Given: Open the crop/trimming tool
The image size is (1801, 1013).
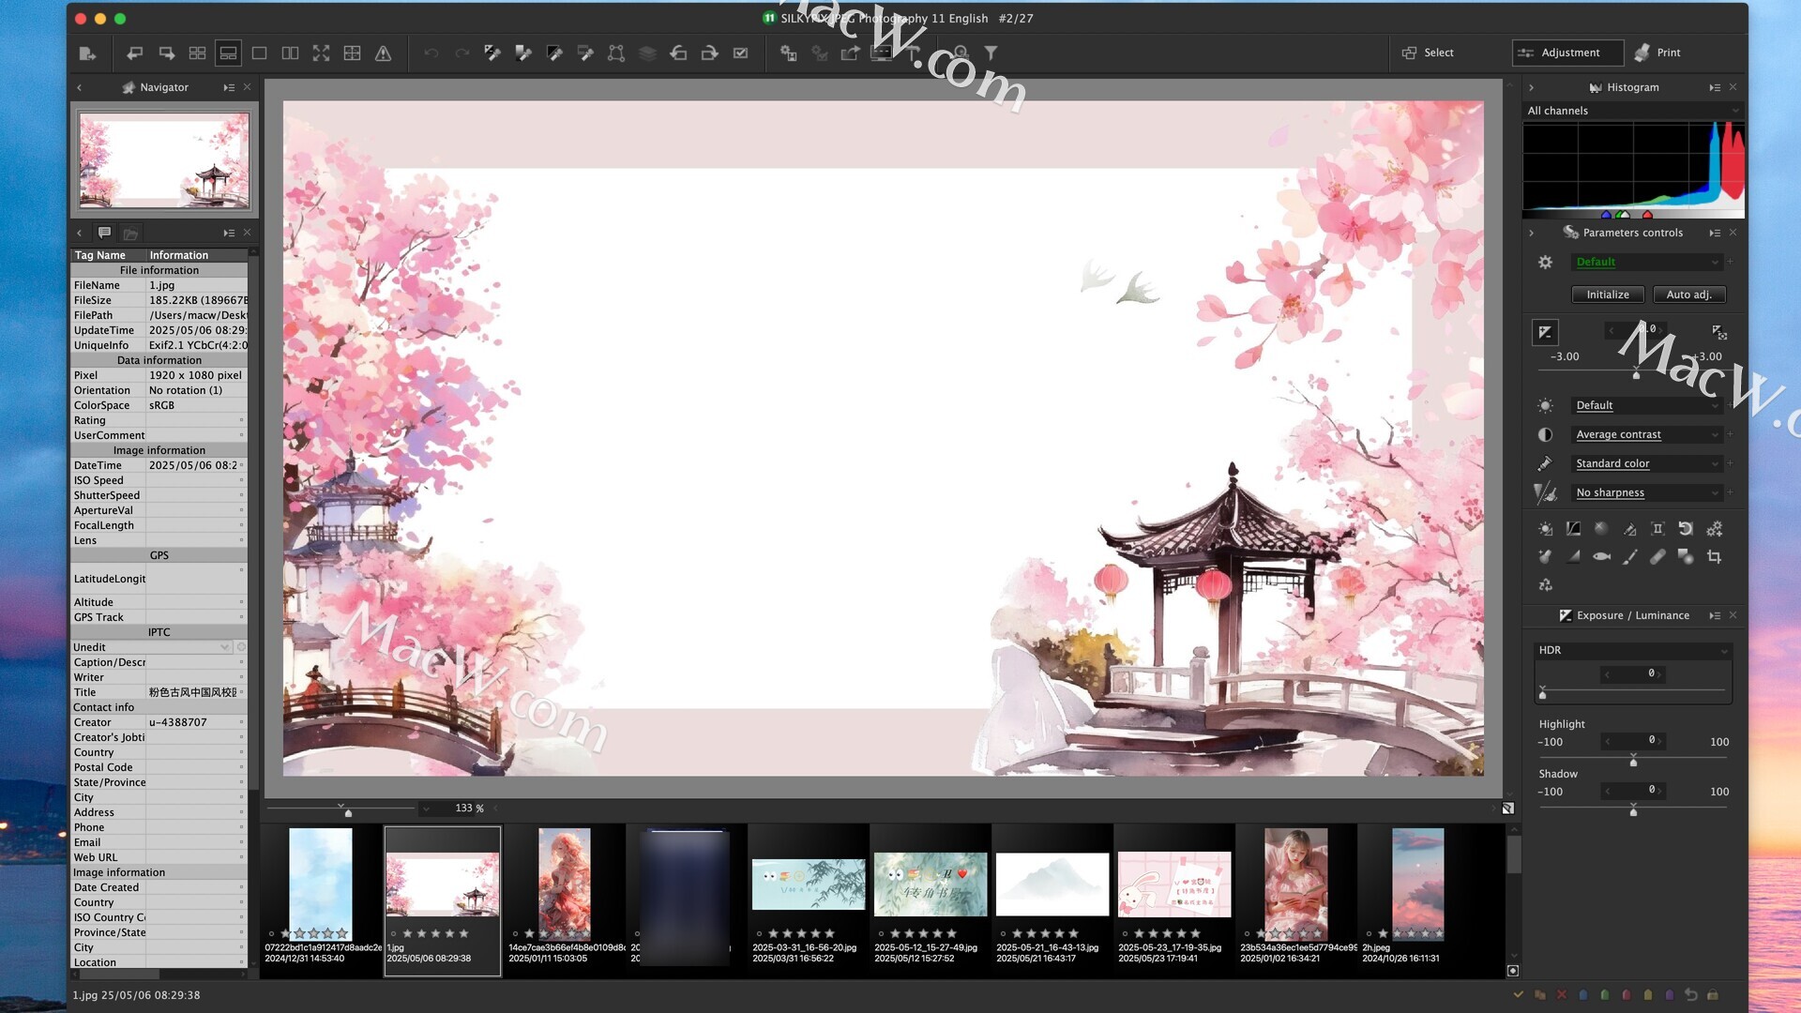Looking at the screenshot, I should pos(1714,557).
